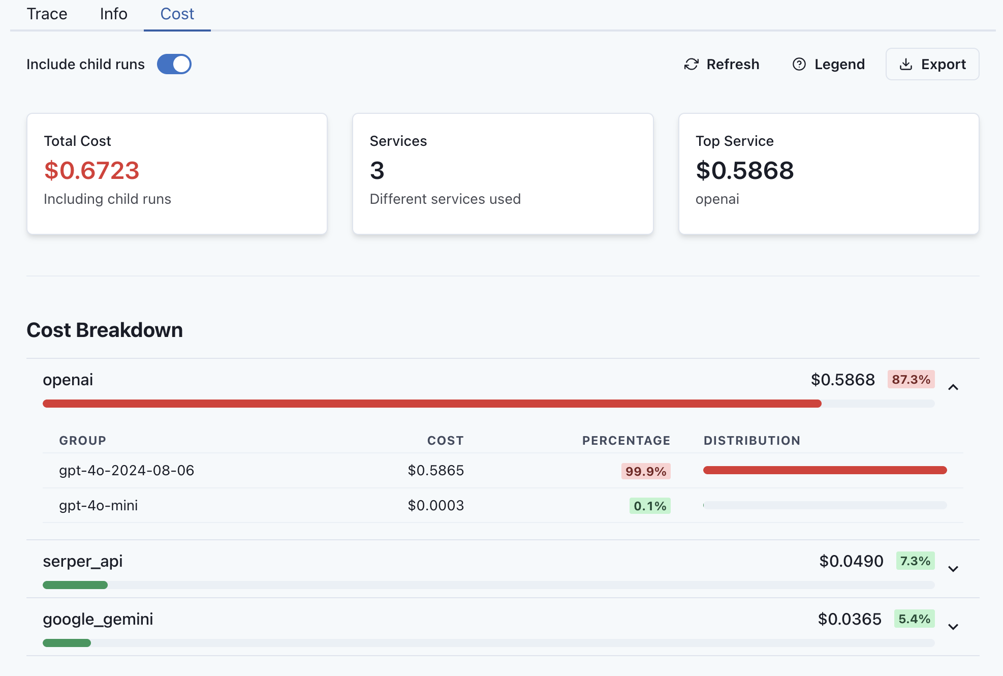
Task: Click the google_gemini green progress bar
Action: [x=67, y=643]
